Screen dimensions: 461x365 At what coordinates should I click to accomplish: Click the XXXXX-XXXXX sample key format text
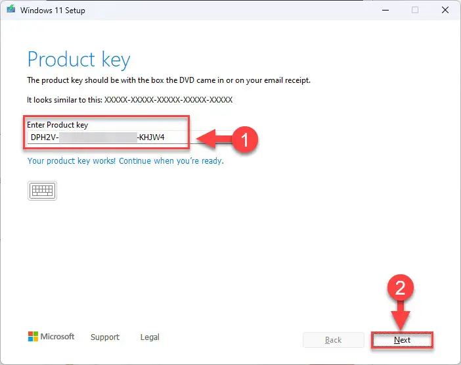tap(169, 100)
